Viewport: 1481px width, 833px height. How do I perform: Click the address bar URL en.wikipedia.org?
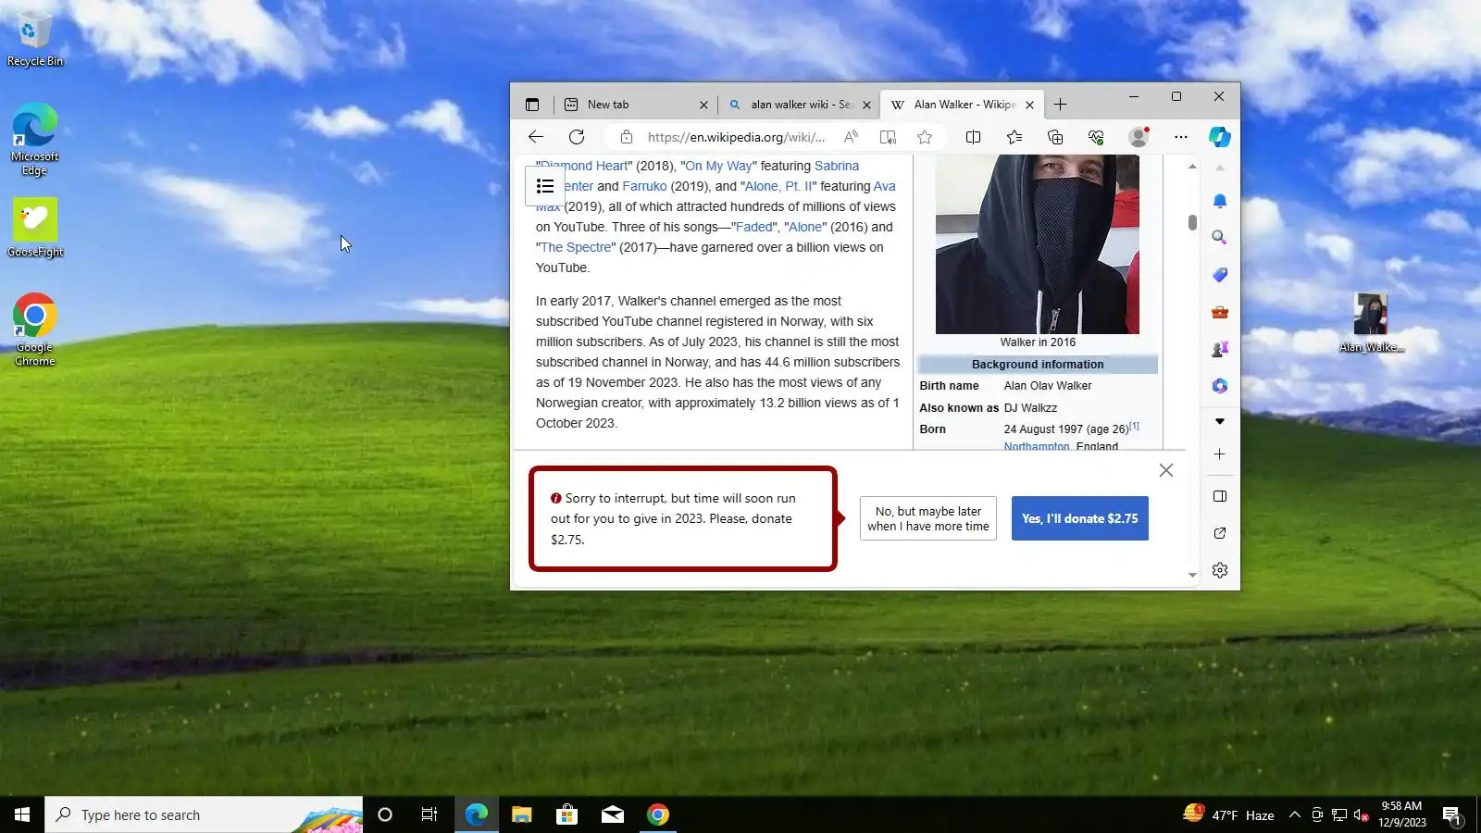pyautogui.click(x=736, y=137)
